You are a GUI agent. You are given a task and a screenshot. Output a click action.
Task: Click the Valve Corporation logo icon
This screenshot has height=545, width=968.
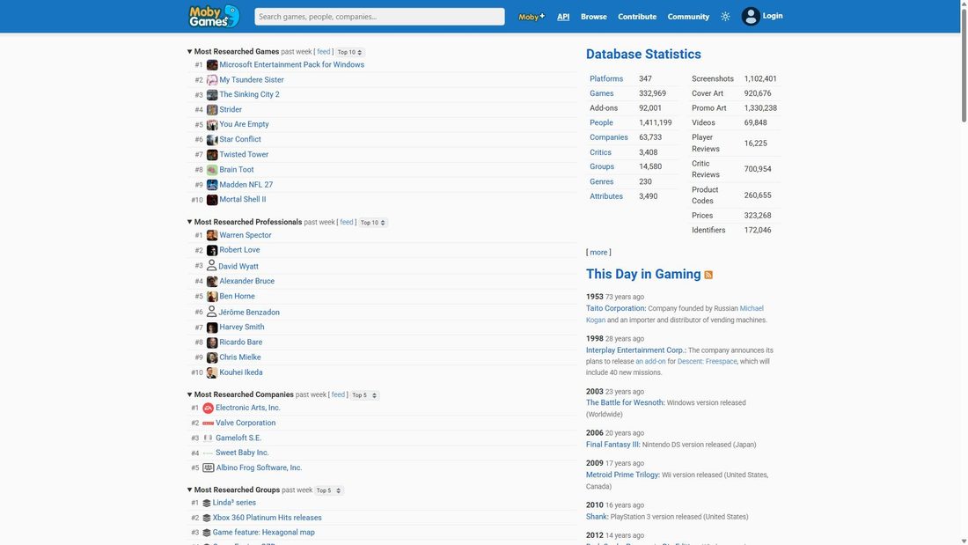208,423
